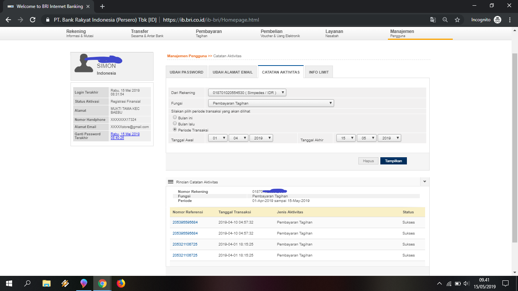Open Firefox icon in taskbar
This screenshot has width=518, height=291.
click(x=121, y=283)
